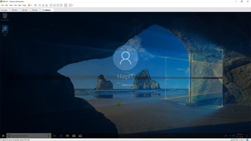Image resolution: width=251 pixels, height=141 pixels.
Task: Click the Stretch Guest display toolbar icon
Action: point(70,5)
